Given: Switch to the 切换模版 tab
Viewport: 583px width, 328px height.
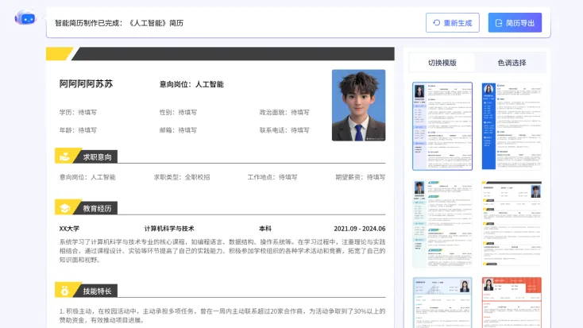Looking at the screenshot, I should click(x=442, y=63).
